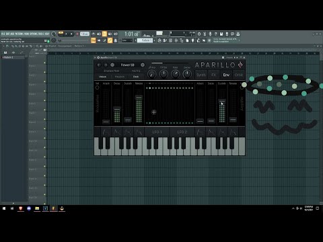323x242 pixels.
Task: Adjust the amplifier Sustain slider
Action: point(222,102)
